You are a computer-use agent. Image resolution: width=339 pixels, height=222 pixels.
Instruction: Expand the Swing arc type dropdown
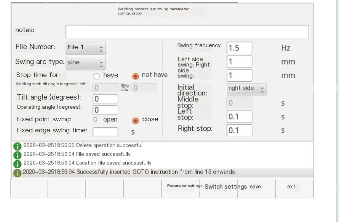coord(85,63)
